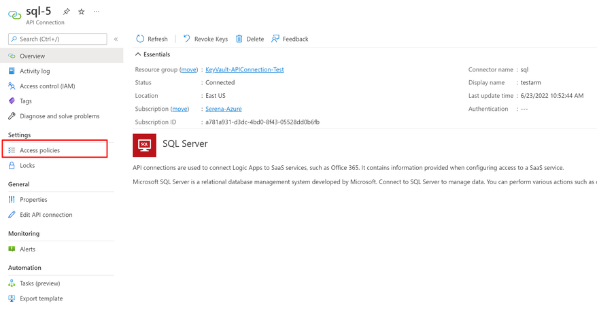Click move link next to Subscription
Screen dimensions: 597x312
(180, 109)
